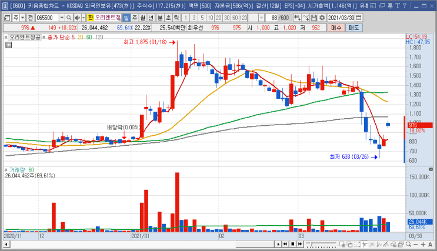Select yearly (년) chart period
Screen dimensions: 437x251
[151, 18]
